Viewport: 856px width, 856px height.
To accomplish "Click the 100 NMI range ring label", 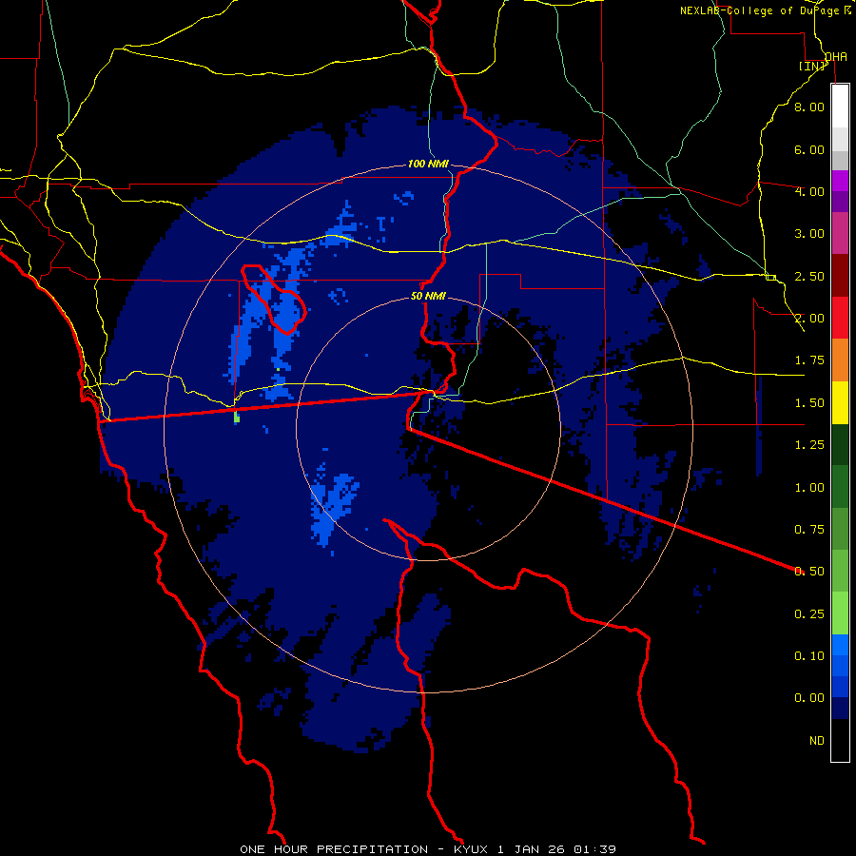I will click(x=428, y=164).
